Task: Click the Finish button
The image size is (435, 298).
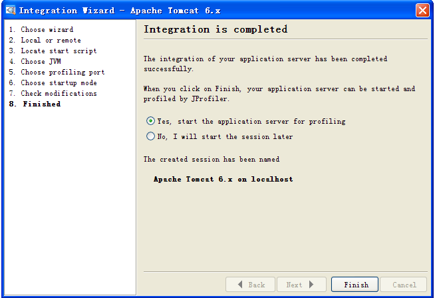Action: coord(355,285)
